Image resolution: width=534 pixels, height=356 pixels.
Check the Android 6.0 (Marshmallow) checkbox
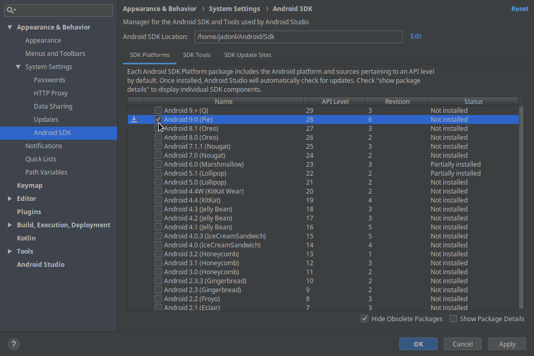coord(158,165)
